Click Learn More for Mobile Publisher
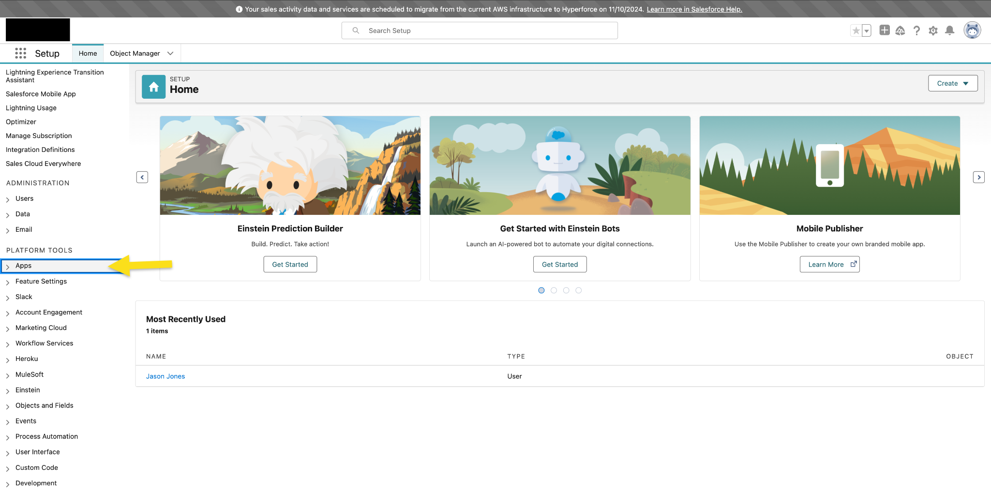 pyautogui.click(x=829, y=264)
